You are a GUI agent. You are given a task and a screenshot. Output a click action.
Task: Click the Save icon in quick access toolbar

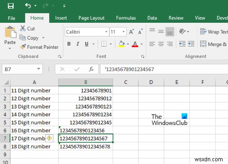pos(10,6)
